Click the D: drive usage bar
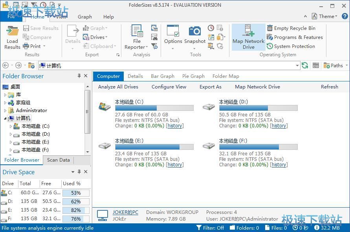This screenshot has width=350, height=232. [258, 108]
